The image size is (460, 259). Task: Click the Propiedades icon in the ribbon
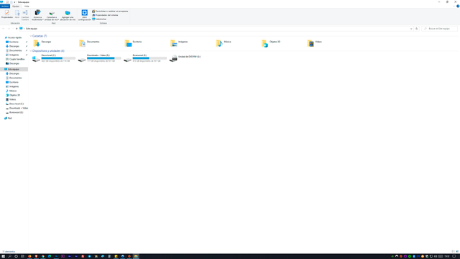coord(7,14)
